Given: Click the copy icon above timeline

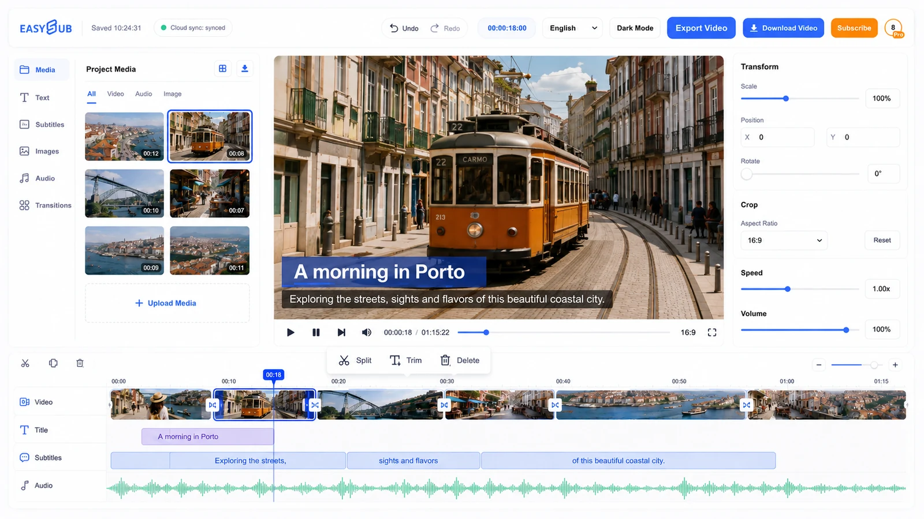Looking at the screenshot, I should tap(53, 363).
